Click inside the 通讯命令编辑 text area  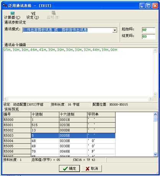(x=78, y=72)
